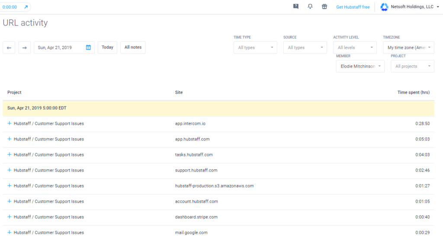
Task: Click project name in the dashboard.stripe.com row
Action: 49,217
